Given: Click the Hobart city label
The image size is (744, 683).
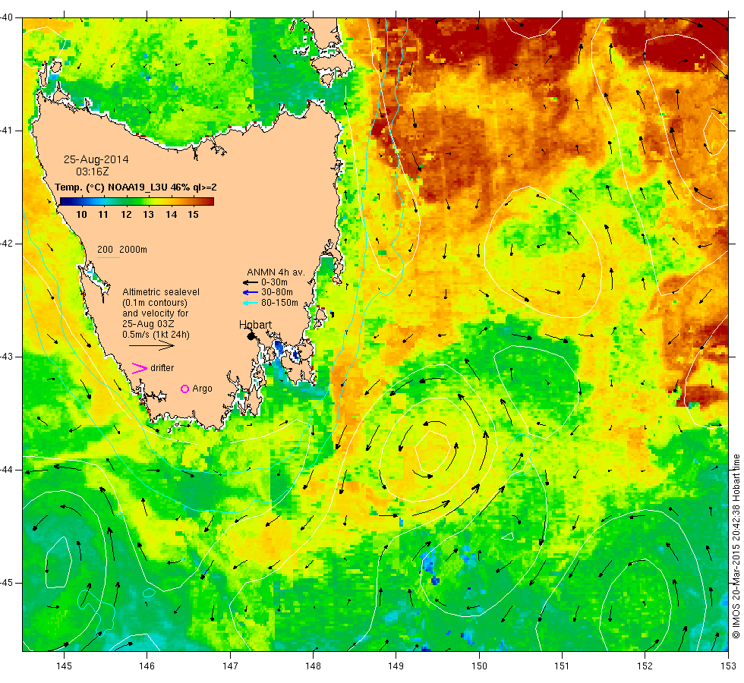Looking at the screenshot, I should (x=255, y=325).
